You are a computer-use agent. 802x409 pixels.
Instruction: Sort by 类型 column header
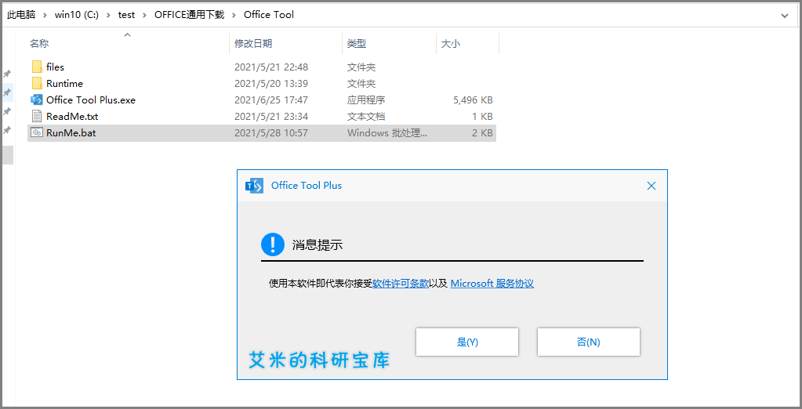point(357,44)
